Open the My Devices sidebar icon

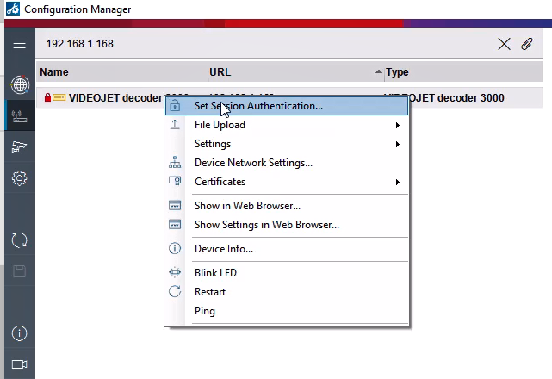pos(18,116)
